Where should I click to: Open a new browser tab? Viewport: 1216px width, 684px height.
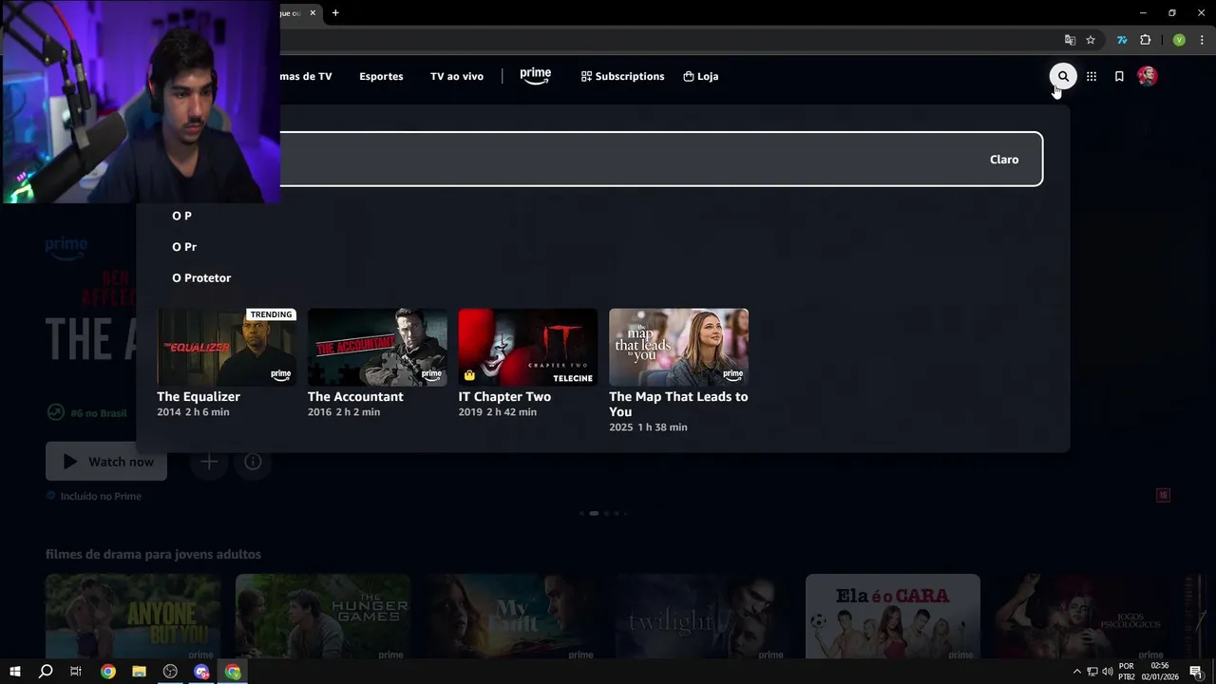pyautogui.click(x=335, y=13)
